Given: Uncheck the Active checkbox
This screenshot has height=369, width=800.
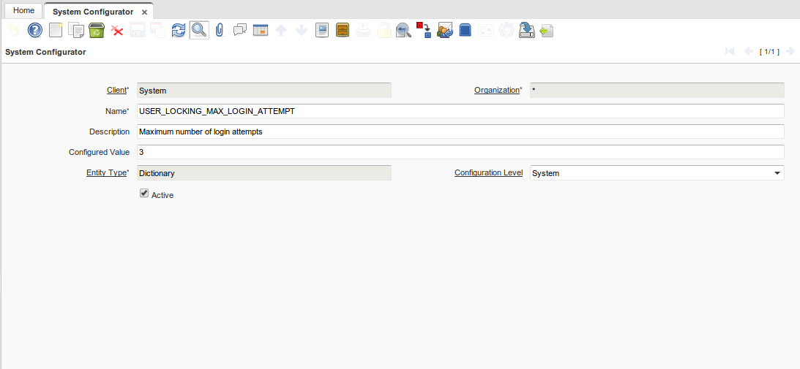Looking at the screenshot, I should click(x=144, y=194).
